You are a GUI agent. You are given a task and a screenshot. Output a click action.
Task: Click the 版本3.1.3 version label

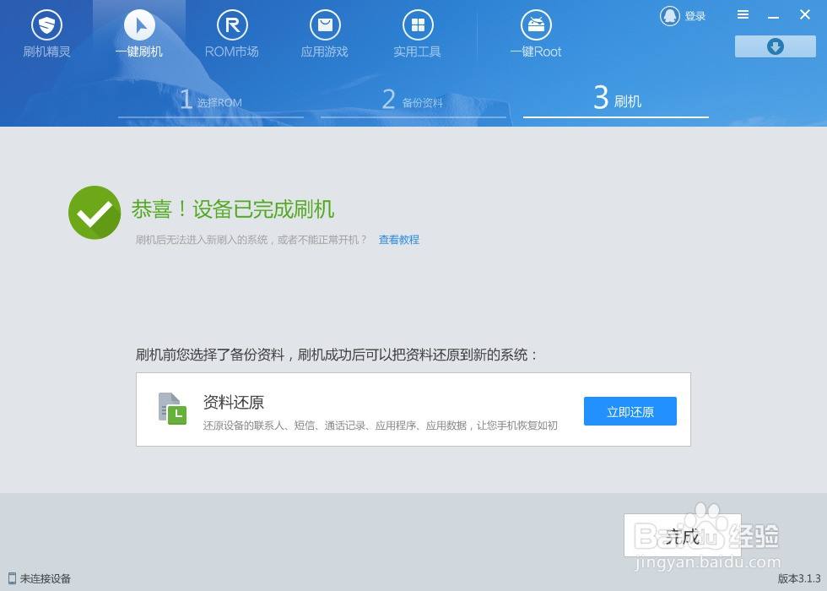(798, 578)
